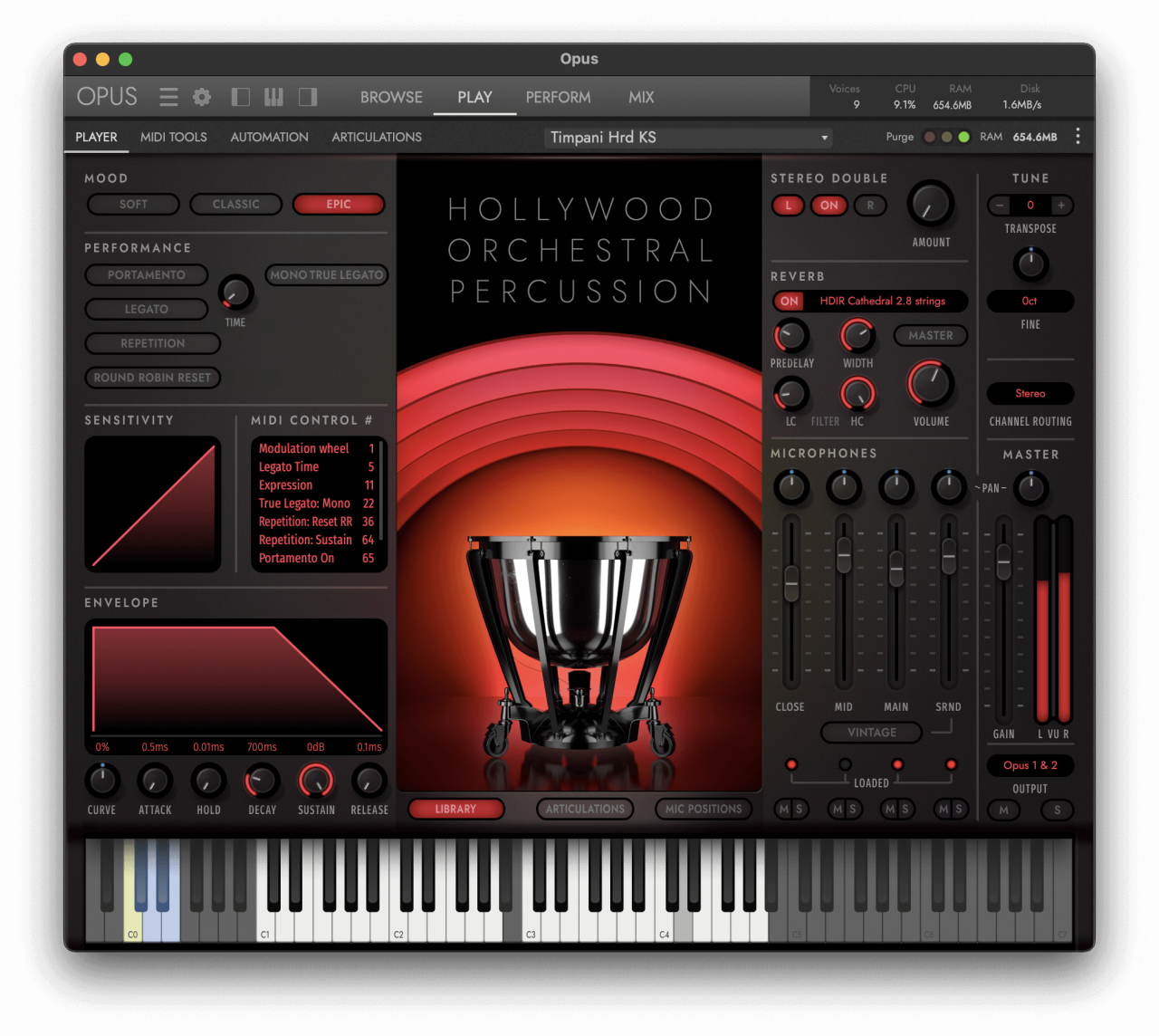The height and width of the screenshot is (1036, 1159).
Task: Open MIC POSITIONS
Action: pos(704,809)
